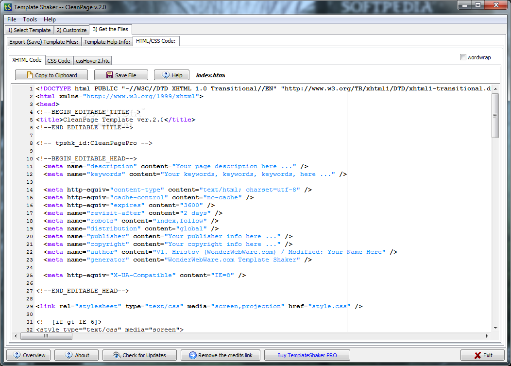511x366 pixels.
Task: Click the scroll right arrow of code view
Action: 487,336
